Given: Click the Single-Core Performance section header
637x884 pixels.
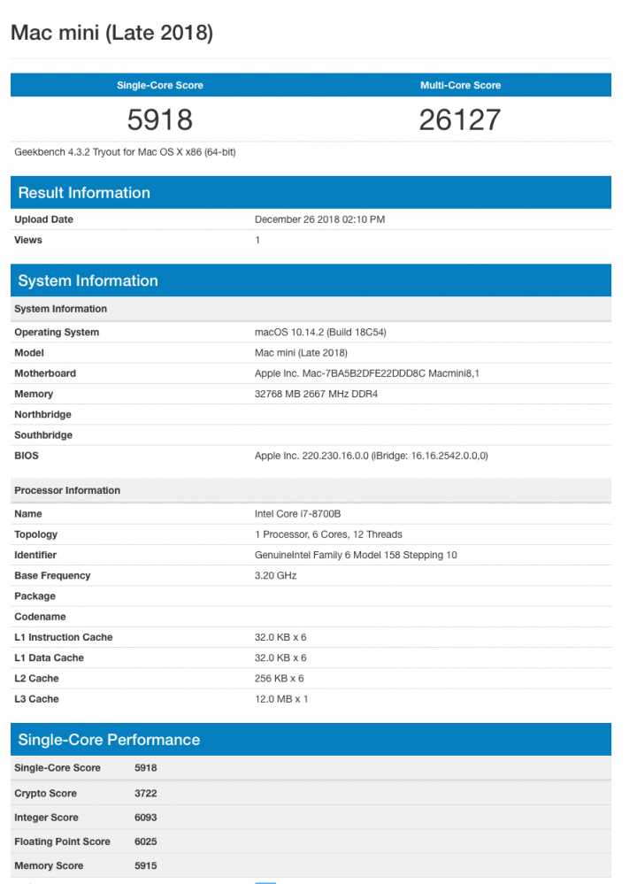Looking at the screenshot, I should tap(311, 739).
